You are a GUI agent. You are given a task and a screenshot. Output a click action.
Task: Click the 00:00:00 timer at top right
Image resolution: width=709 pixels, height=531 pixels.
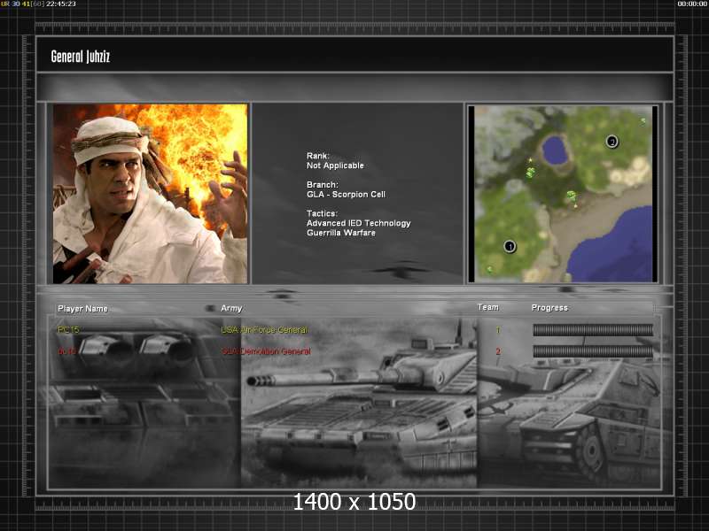(x=692, y=4)
